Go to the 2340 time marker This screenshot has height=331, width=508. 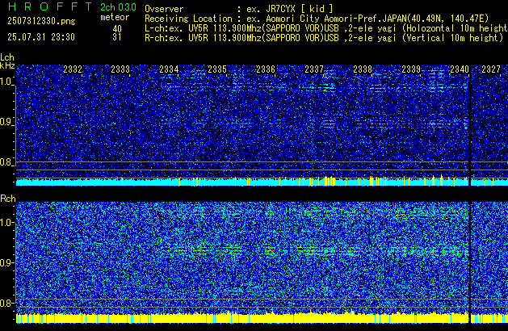click(x=460, y=69)
